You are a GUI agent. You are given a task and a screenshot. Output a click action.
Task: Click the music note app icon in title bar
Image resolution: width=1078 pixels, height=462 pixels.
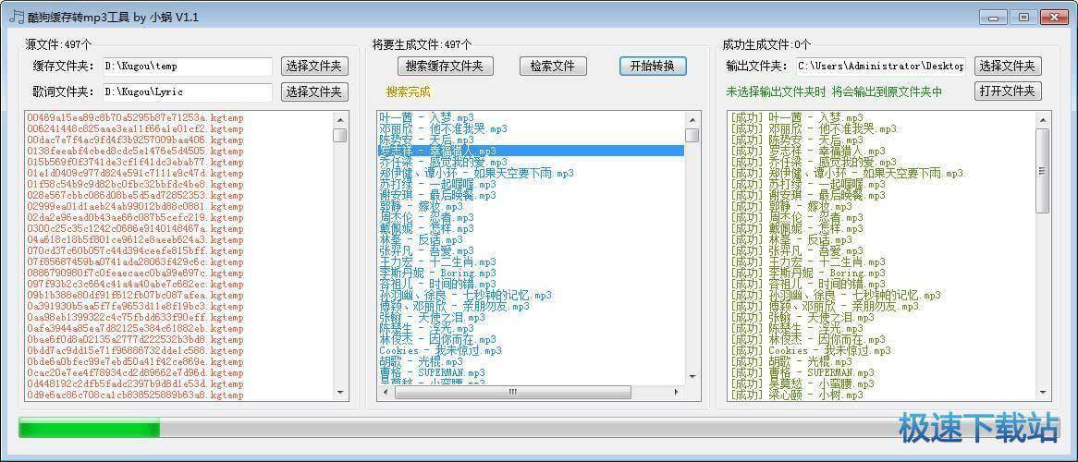[x=16, y=17]
